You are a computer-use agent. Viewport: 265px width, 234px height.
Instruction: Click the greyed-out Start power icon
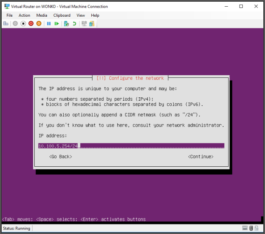15,23
